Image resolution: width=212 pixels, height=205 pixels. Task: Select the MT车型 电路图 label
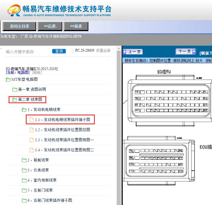click(25, 79)
